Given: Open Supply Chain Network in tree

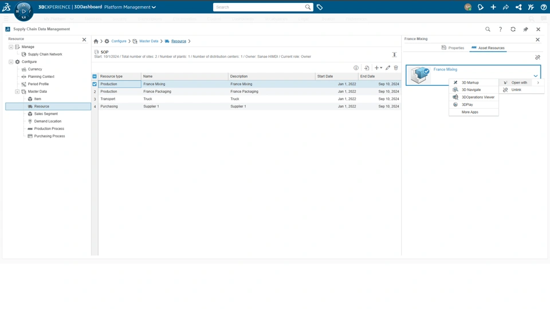Looking at the screenshot, I should pos(45,54).
